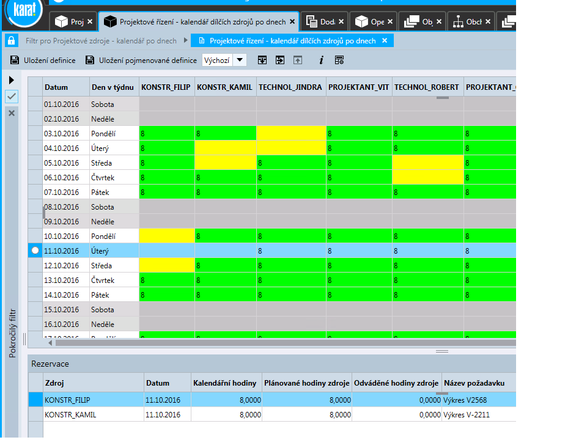Screen dimensions: 587x440
Task: Click the yellow TECHNOL_ROBERT cell on 06.10.2016
Action: (x=427, y=177)
